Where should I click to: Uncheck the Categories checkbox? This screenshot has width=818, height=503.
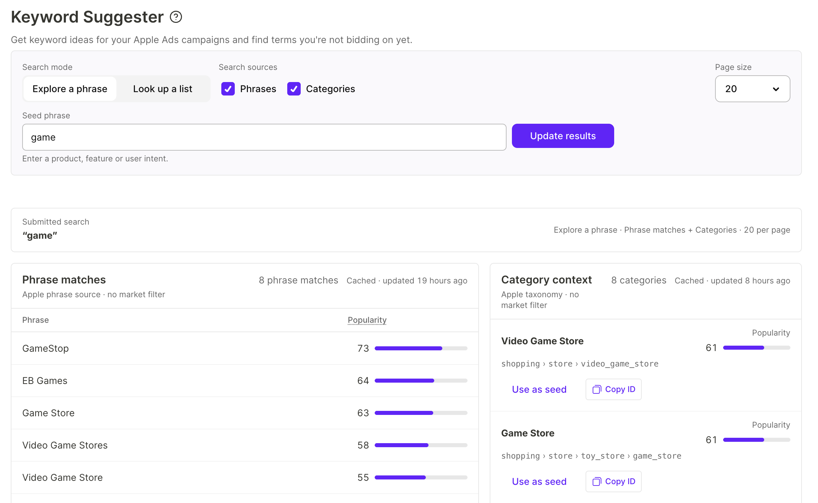click(x=294, y=89)
